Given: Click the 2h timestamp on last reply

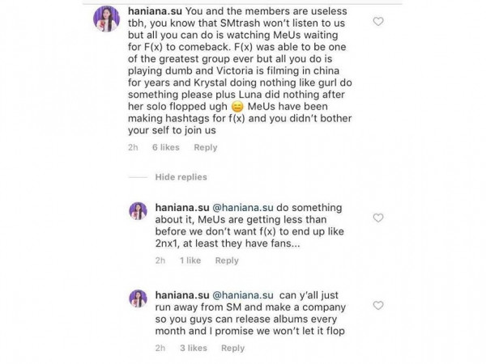Looking at the screenshot, I should click(160, 348).
